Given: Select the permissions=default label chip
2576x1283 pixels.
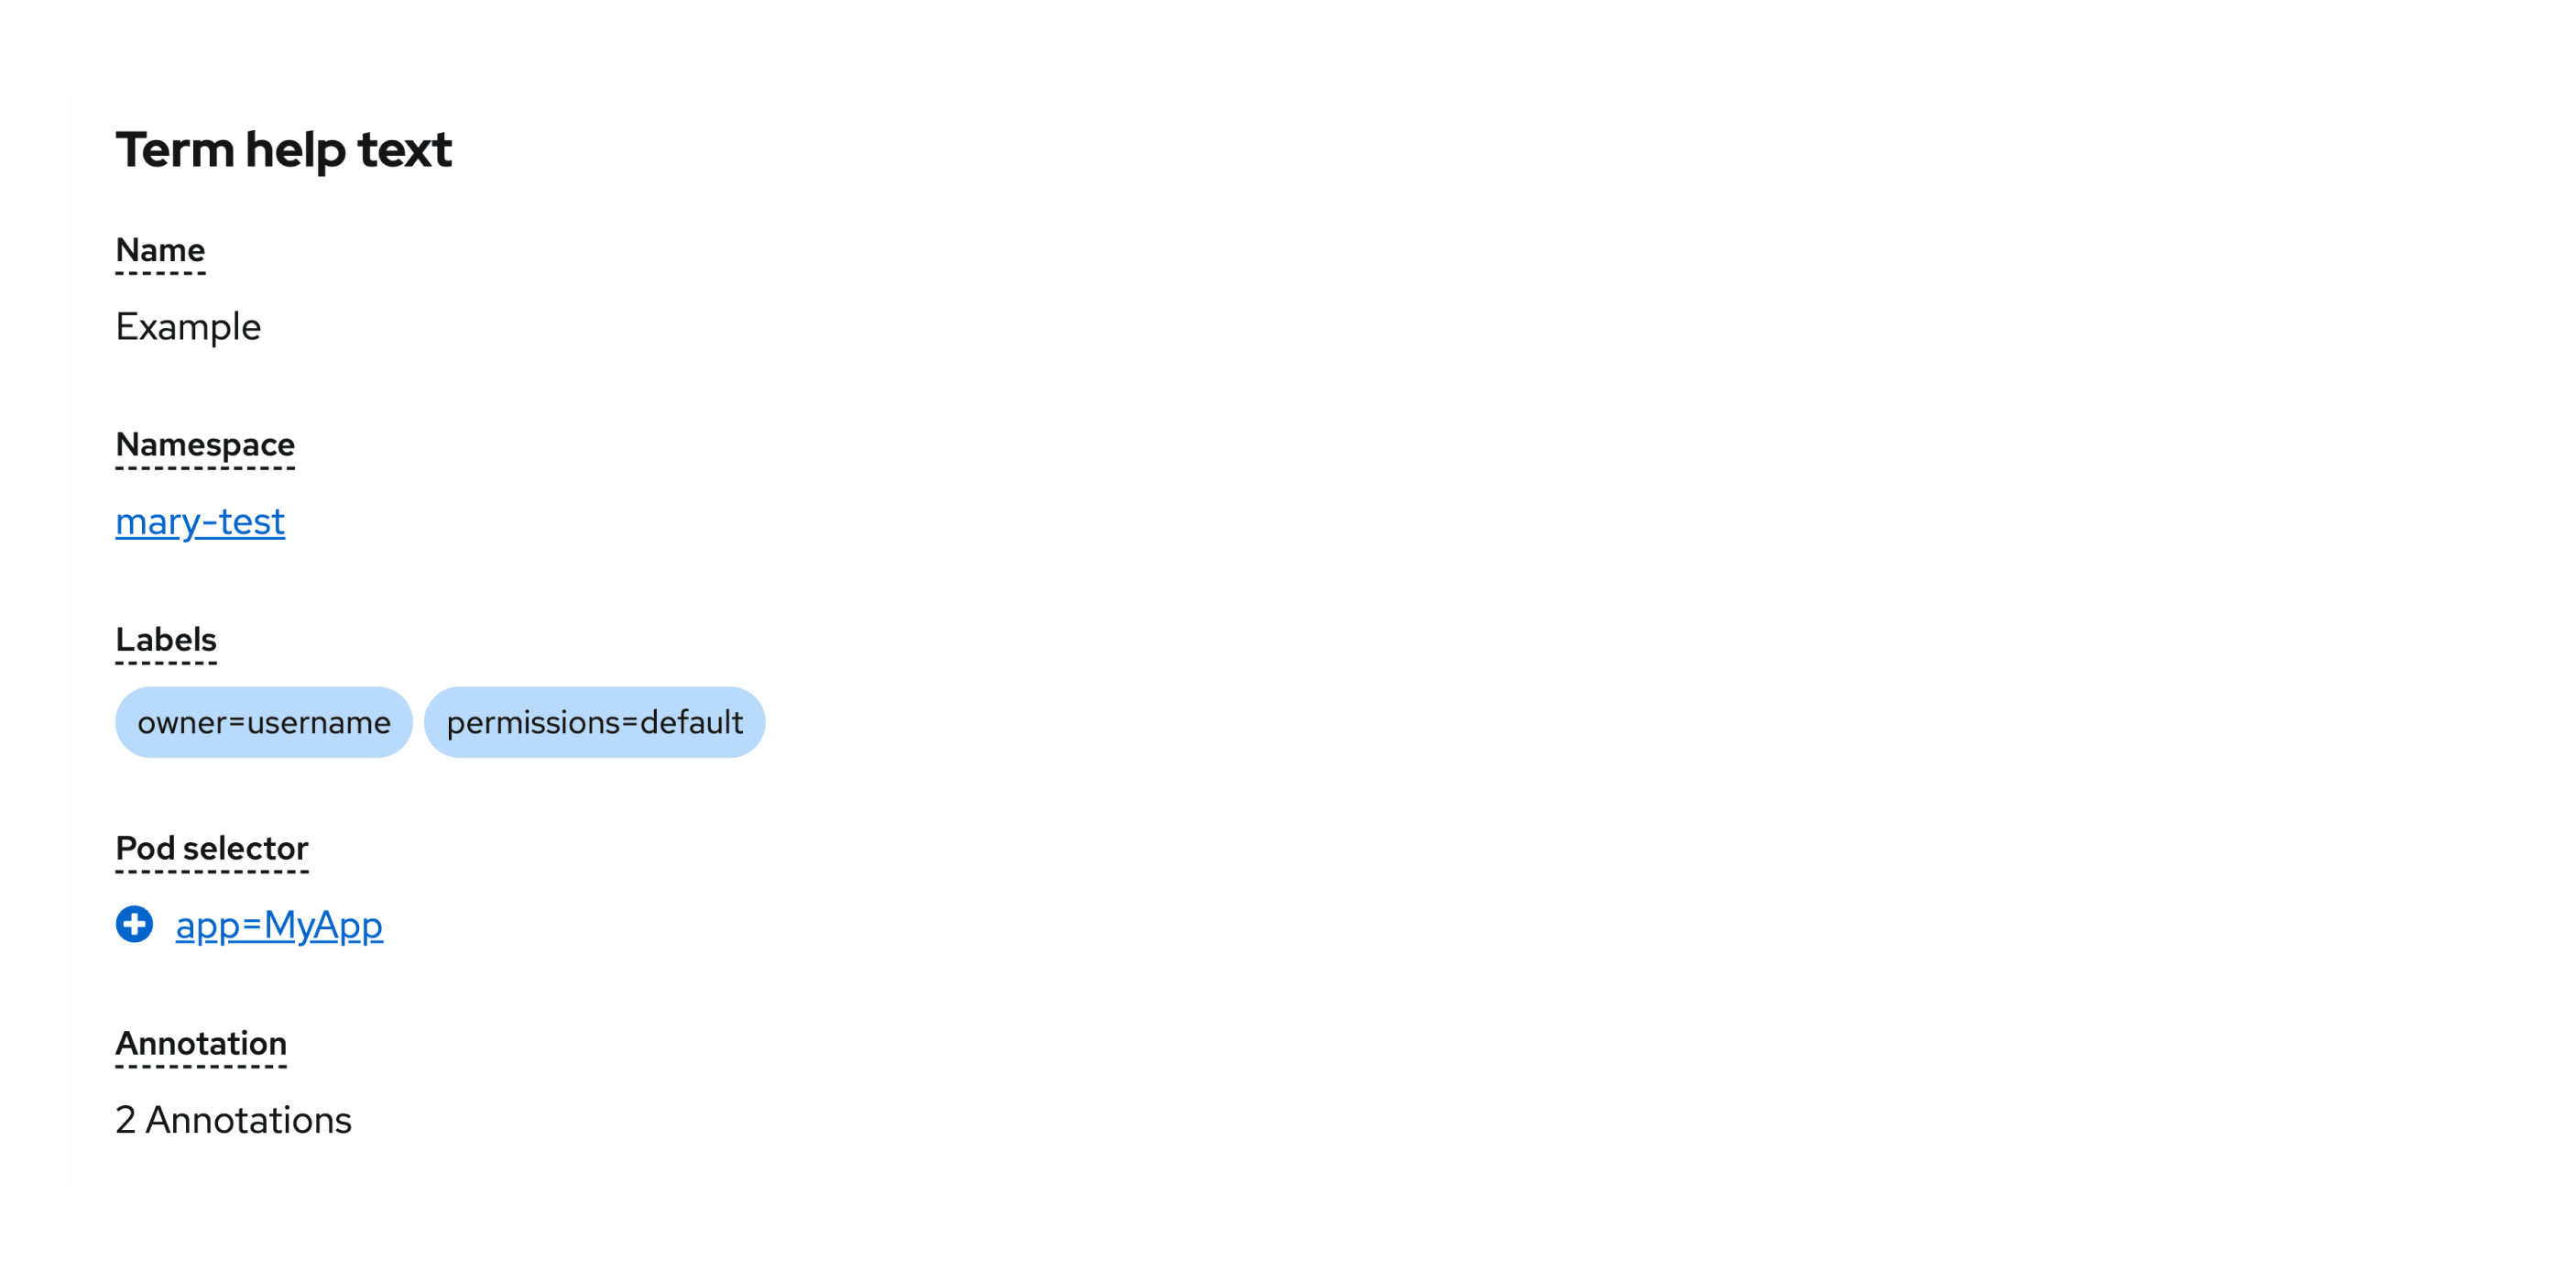Looking at the screenshot, I should pyautogui.click(x=594, y=722).
